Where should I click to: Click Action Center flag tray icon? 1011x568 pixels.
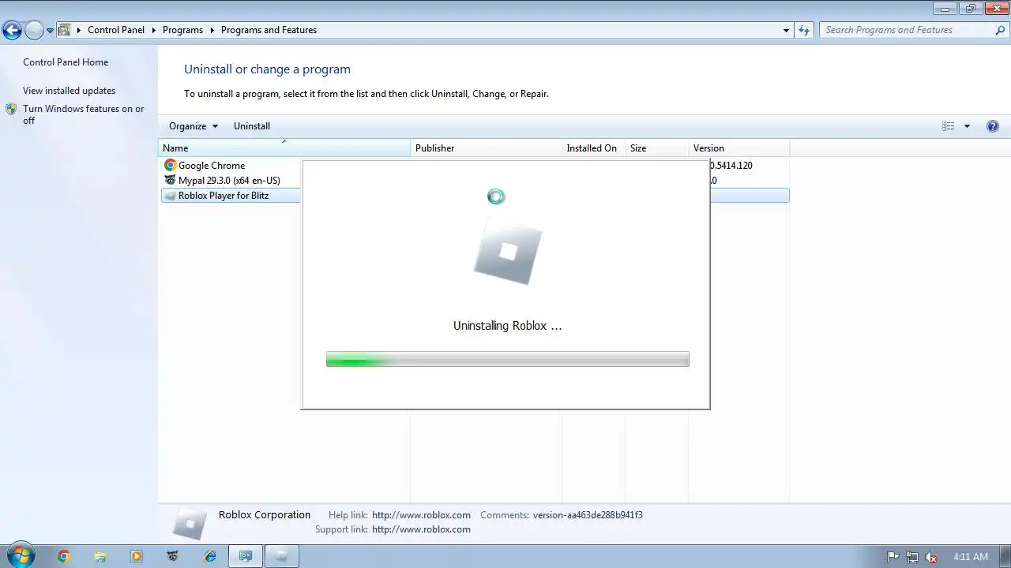893,556
